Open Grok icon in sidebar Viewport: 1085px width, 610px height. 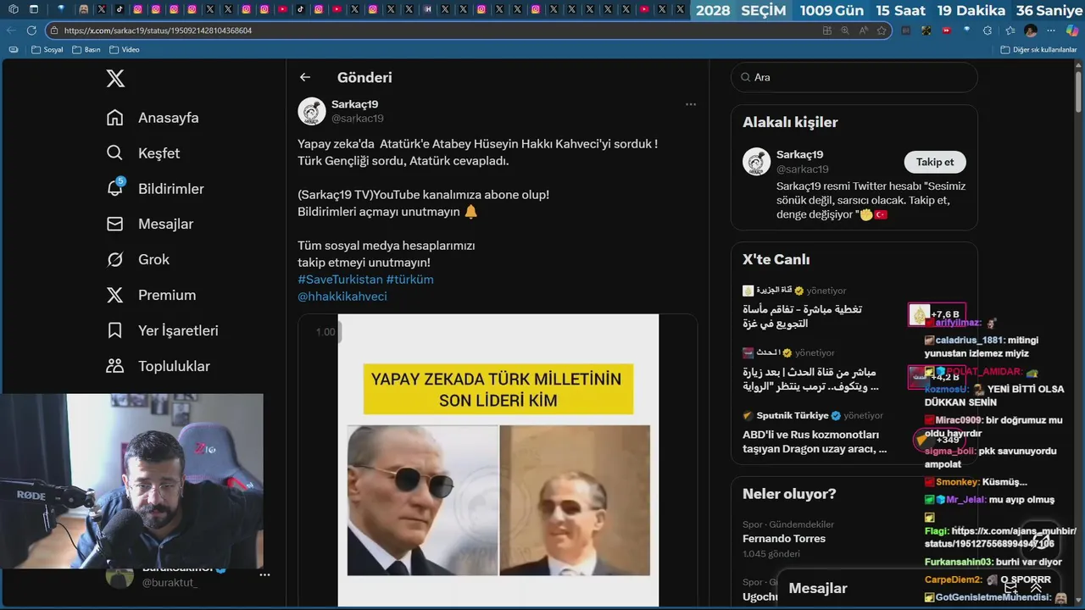pyautogui.click(x=115, y=260)
